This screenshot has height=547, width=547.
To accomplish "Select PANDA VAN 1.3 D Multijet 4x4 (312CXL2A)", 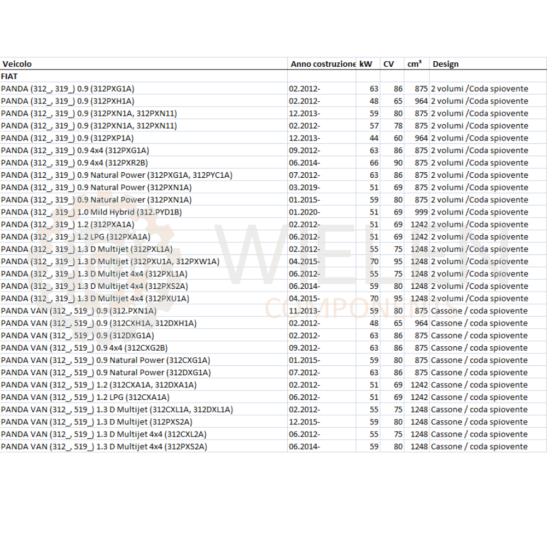I will point(143,434).
